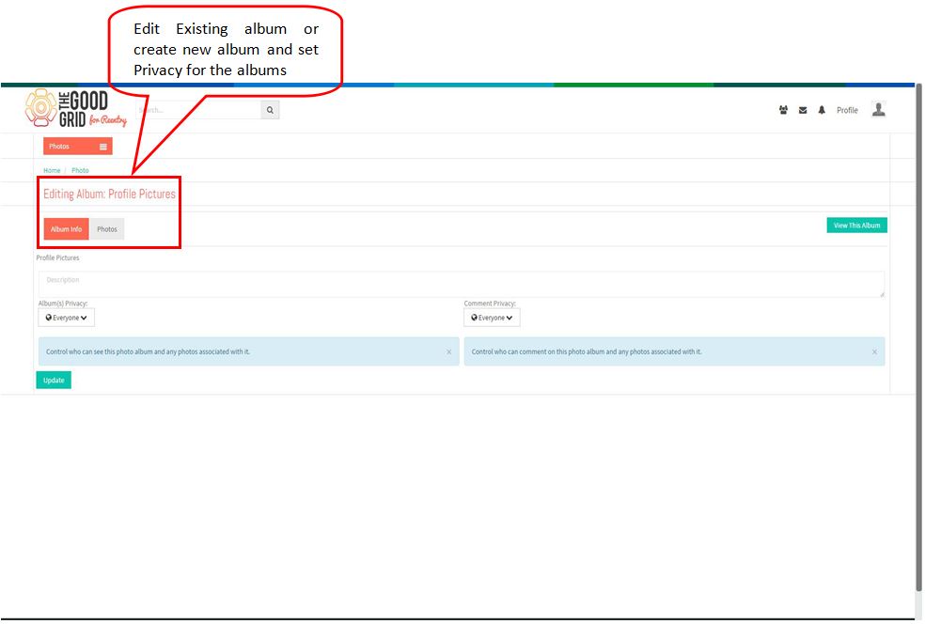This screenshot has width=925, height=624.
Task: Open the red Photos dropdown menu
Action: [78, 147]
